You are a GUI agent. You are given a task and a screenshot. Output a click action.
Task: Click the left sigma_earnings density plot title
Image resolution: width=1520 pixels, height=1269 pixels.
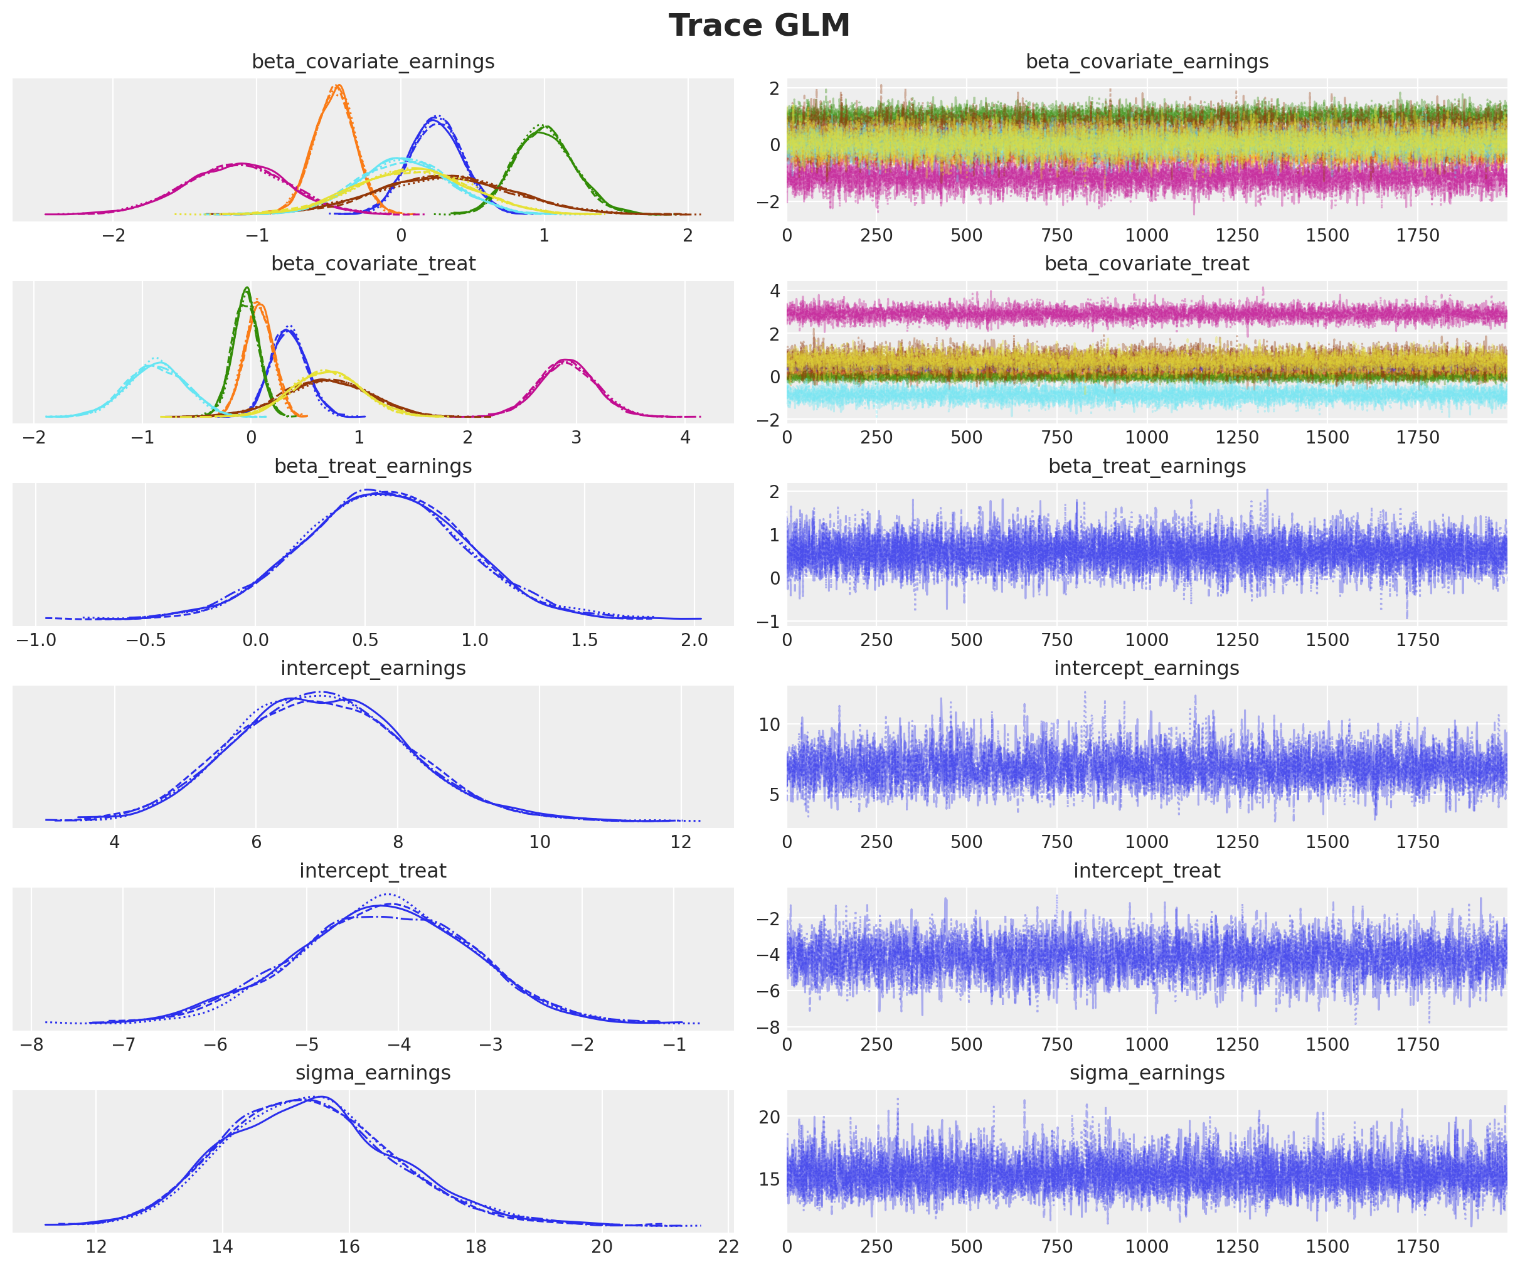(373, 1073)
